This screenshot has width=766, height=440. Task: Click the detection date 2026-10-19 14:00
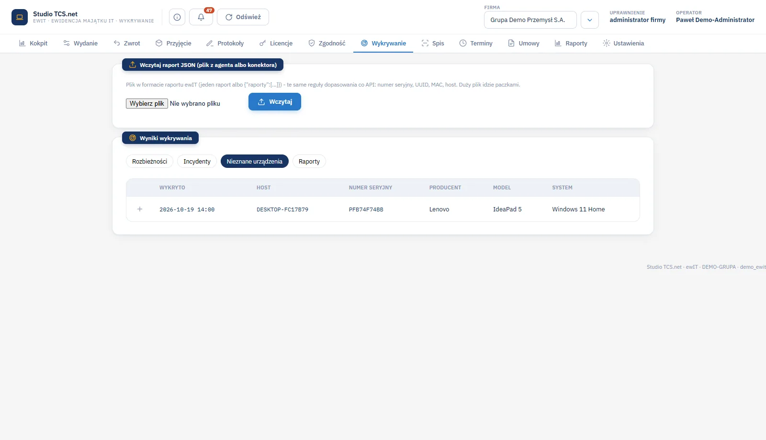187,209
